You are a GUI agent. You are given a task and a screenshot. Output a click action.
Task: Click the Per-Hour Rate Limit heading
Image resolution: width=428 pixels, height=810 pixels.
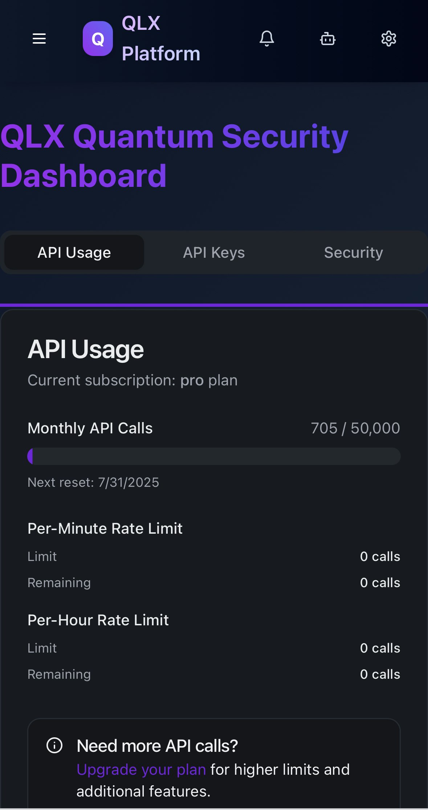tap(98, 620)
